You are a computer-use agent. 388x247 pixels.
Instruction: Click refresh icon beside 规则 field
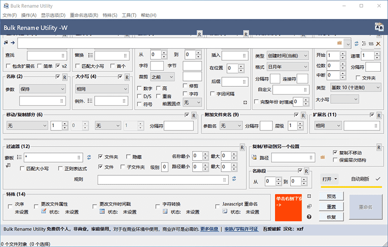[x=234, y=179]
